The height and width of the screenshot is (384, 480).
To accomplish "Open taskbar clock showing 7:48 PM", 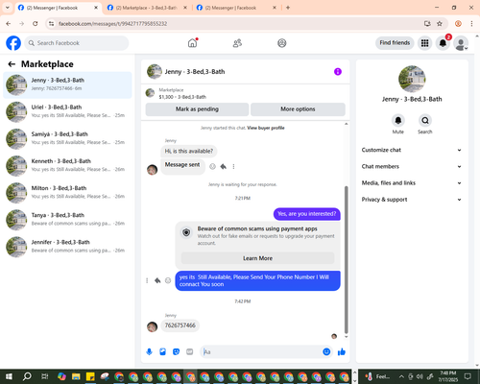I will click(x=447, y=376).
